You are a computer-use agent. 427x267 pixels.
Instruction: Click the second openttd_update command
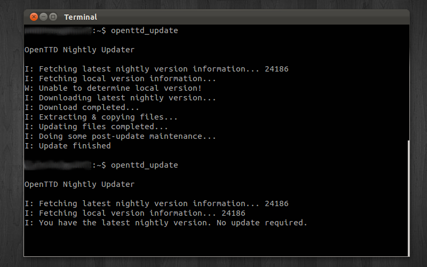click(144, 165)
